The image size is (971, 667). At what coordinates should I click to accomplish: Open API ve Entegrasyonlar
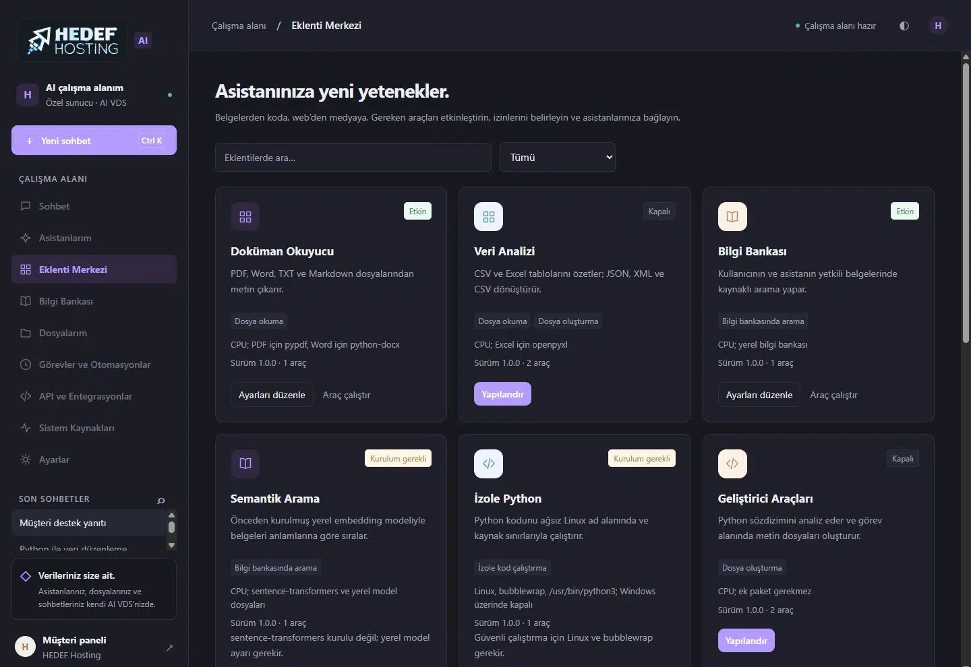pyautogui.click(x=94, y=396)
